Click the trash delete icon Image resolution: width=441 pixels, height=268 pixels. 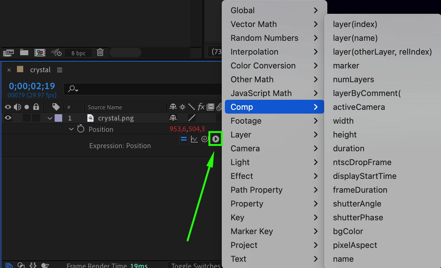pos(100,52)
